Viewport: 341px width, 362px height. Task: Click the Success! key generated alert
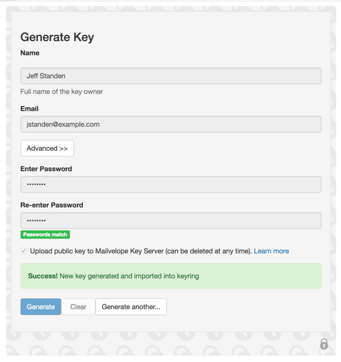(x=171, y=276)
